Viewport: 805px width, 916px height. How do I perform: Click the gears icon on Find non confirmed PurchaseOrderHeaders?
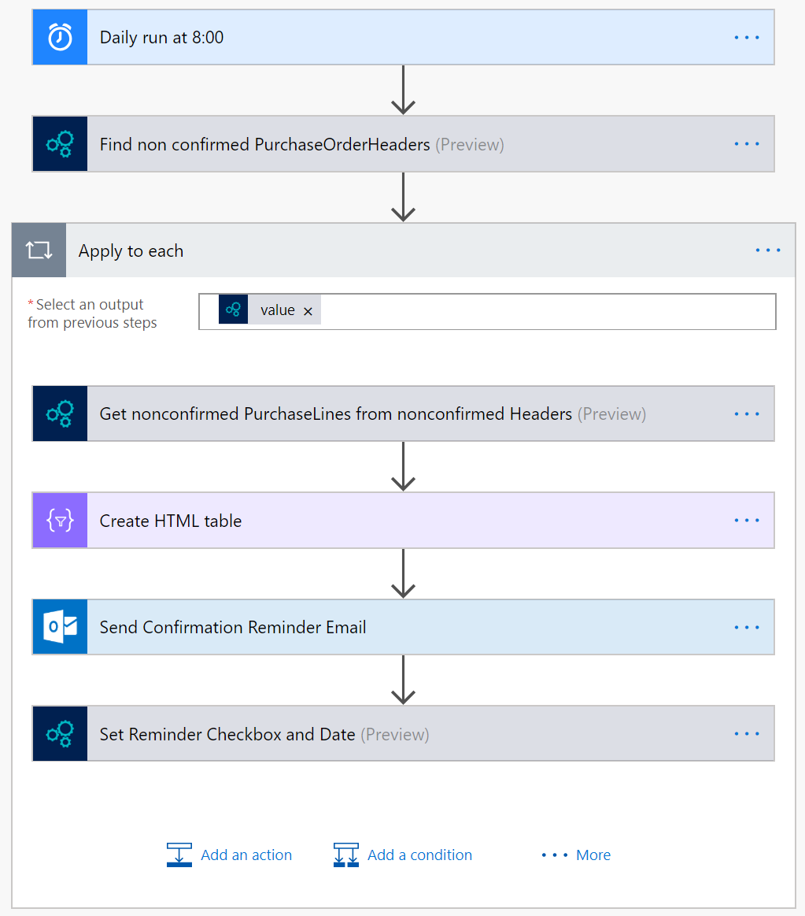click(60, 144)
